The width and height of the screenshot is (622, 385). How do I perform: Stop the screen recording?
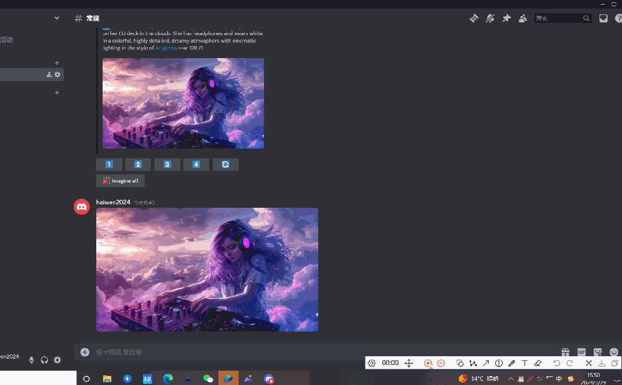(x=428, y=363)
